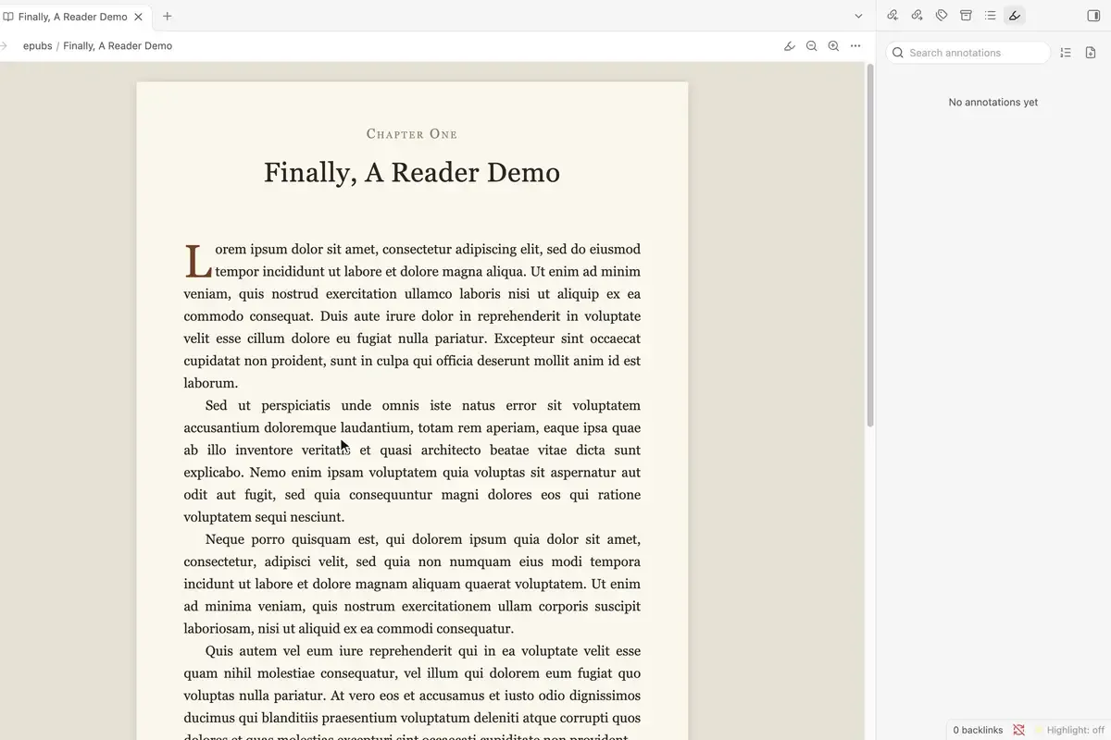Click the 0 backlinks status item
Viewport: 1111px width, 740px height.
click(978, 730)
